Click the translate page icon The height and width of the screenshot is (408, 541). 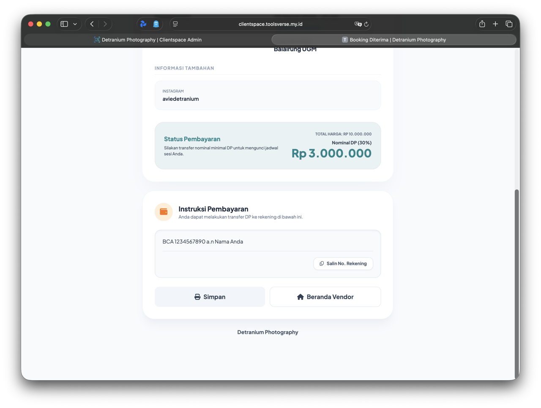pyautogui.click(x=358, y=24)
